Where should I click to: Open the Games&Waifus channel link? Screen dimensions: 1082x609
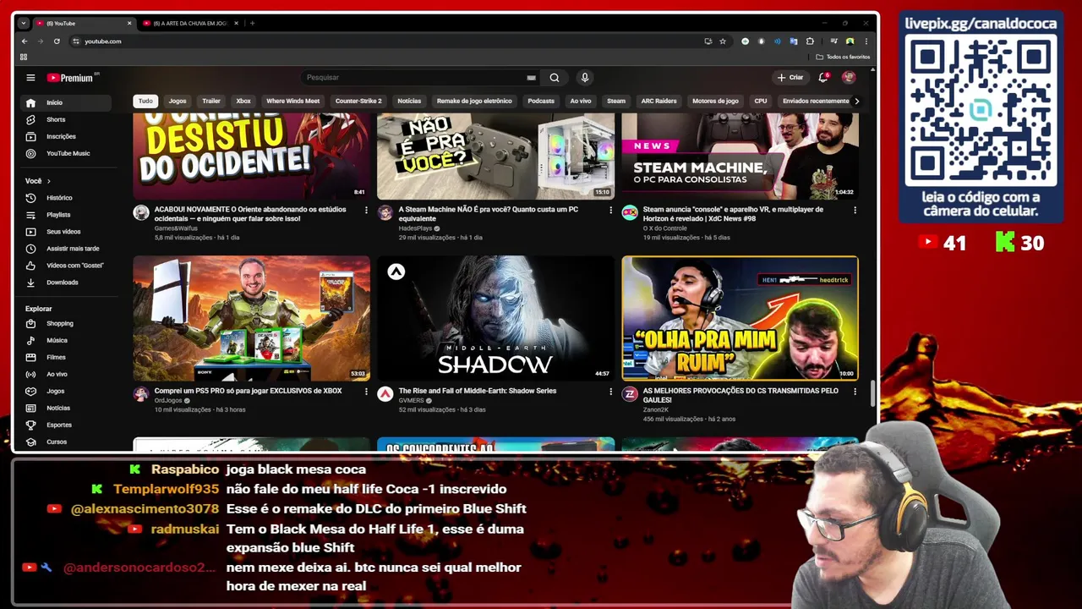pos(176,228)
